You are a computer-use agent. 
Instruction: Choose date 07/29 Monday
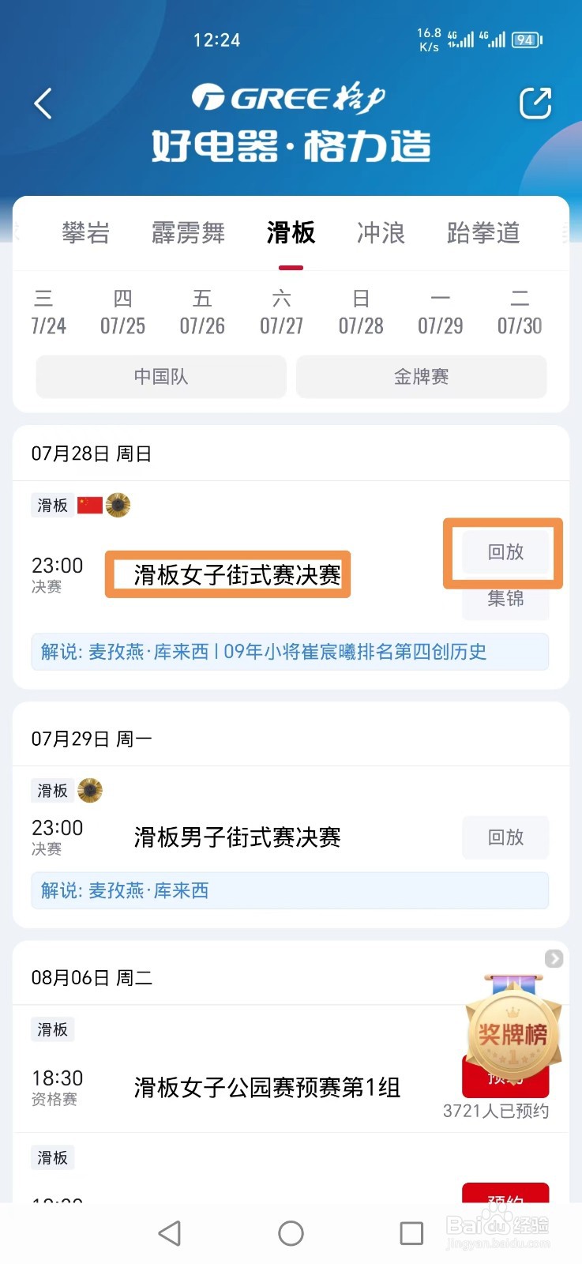(441, 312)
